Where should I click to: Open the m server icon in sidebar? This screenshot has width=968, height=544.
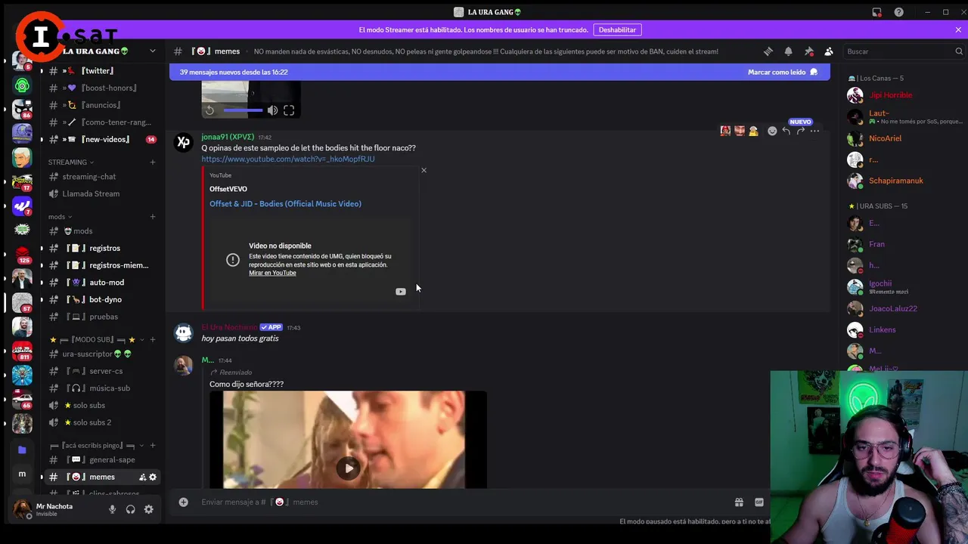click(22, 474)
